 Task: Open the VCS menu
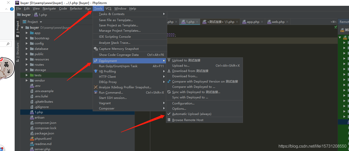pyautogui.click(x=108, y=9)
